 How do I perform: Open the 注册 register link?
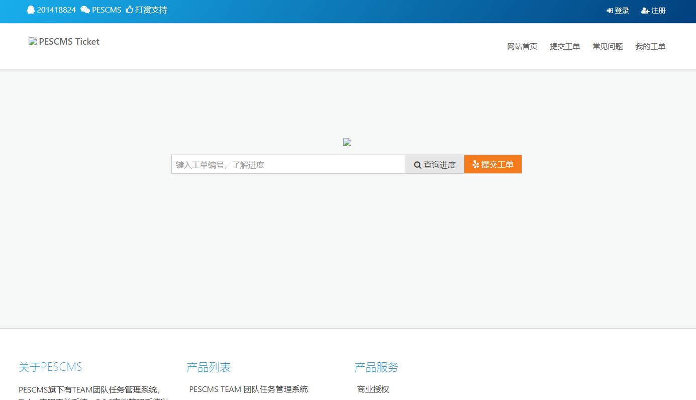(658, 11)
